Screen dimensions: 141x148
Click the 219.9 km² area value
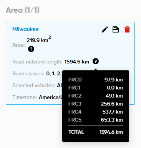[39, 39]
